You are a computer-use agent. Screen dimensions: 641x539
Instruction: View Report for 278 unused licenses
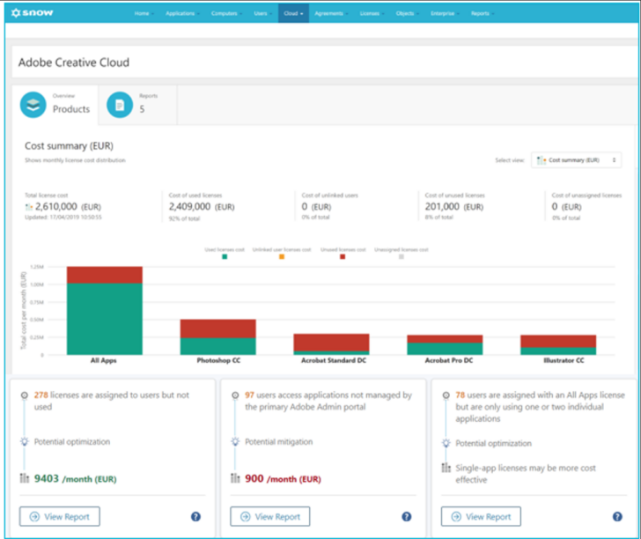[60, 516]
